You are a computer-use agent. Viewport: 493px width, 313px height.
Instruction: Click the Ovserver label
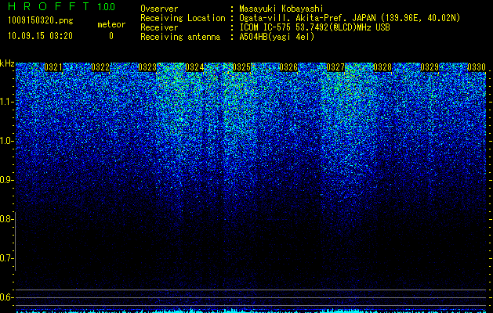[x=159, y=9]
